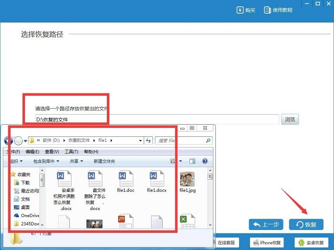This screenshot has width=334, height=250.
Task: Click the address bar refresh icon
Action: click(x=148, y=141)
